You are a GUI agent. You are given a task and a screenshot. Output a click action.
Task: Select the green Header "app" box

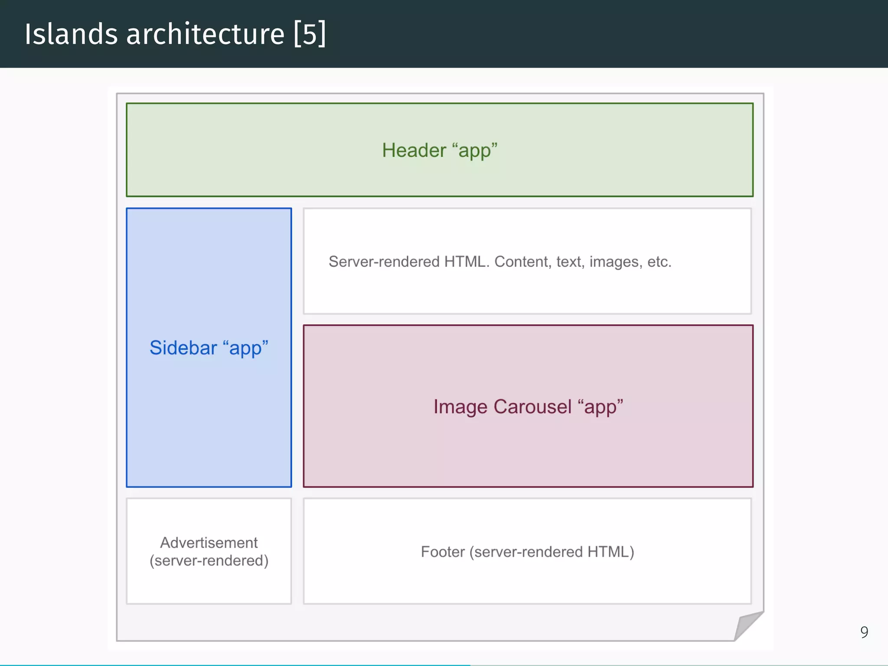(x=439, y=150)
